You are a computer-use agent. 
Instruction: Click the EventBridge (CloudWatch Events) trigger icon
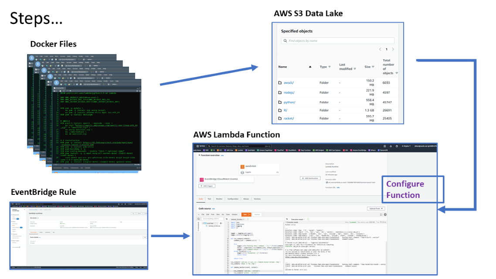[x=201, y=179]
